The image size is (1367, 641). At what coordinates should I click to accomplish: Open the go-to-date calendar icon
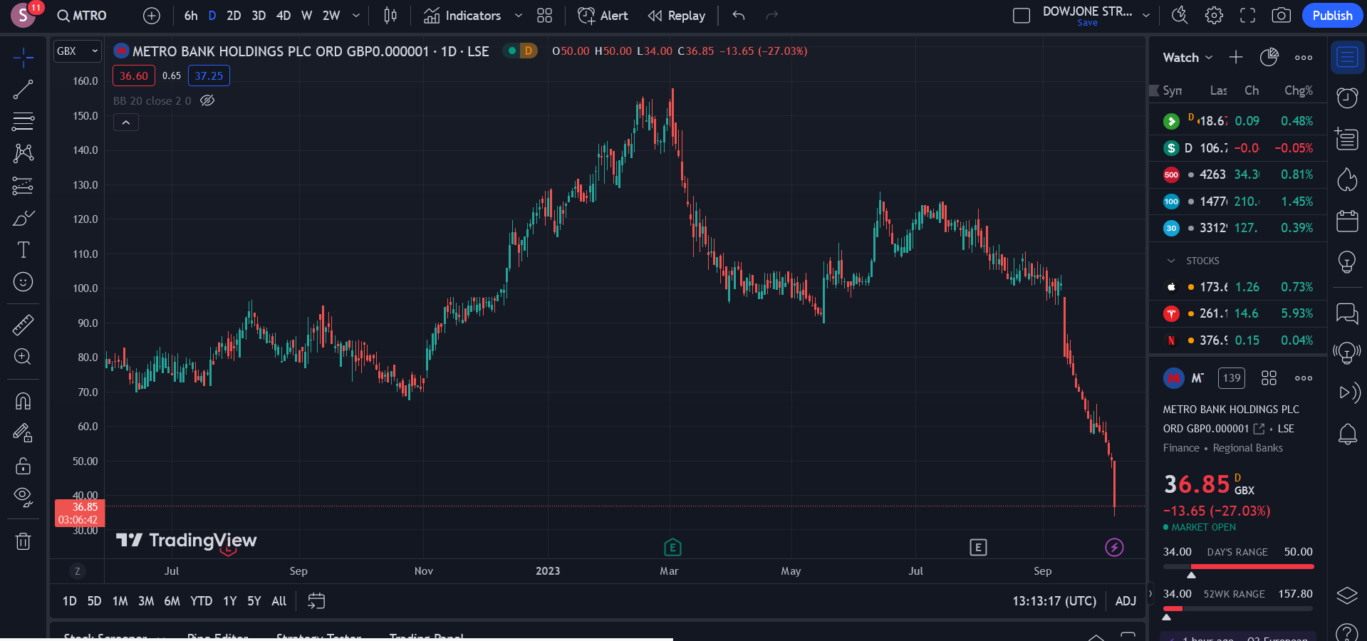point(316,601)
